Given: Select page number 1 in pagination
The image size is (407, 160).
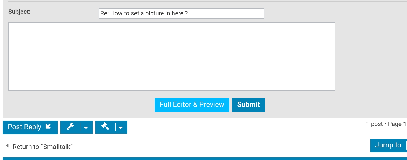Looking at the screenshot, I should click(x=405, y=124).
